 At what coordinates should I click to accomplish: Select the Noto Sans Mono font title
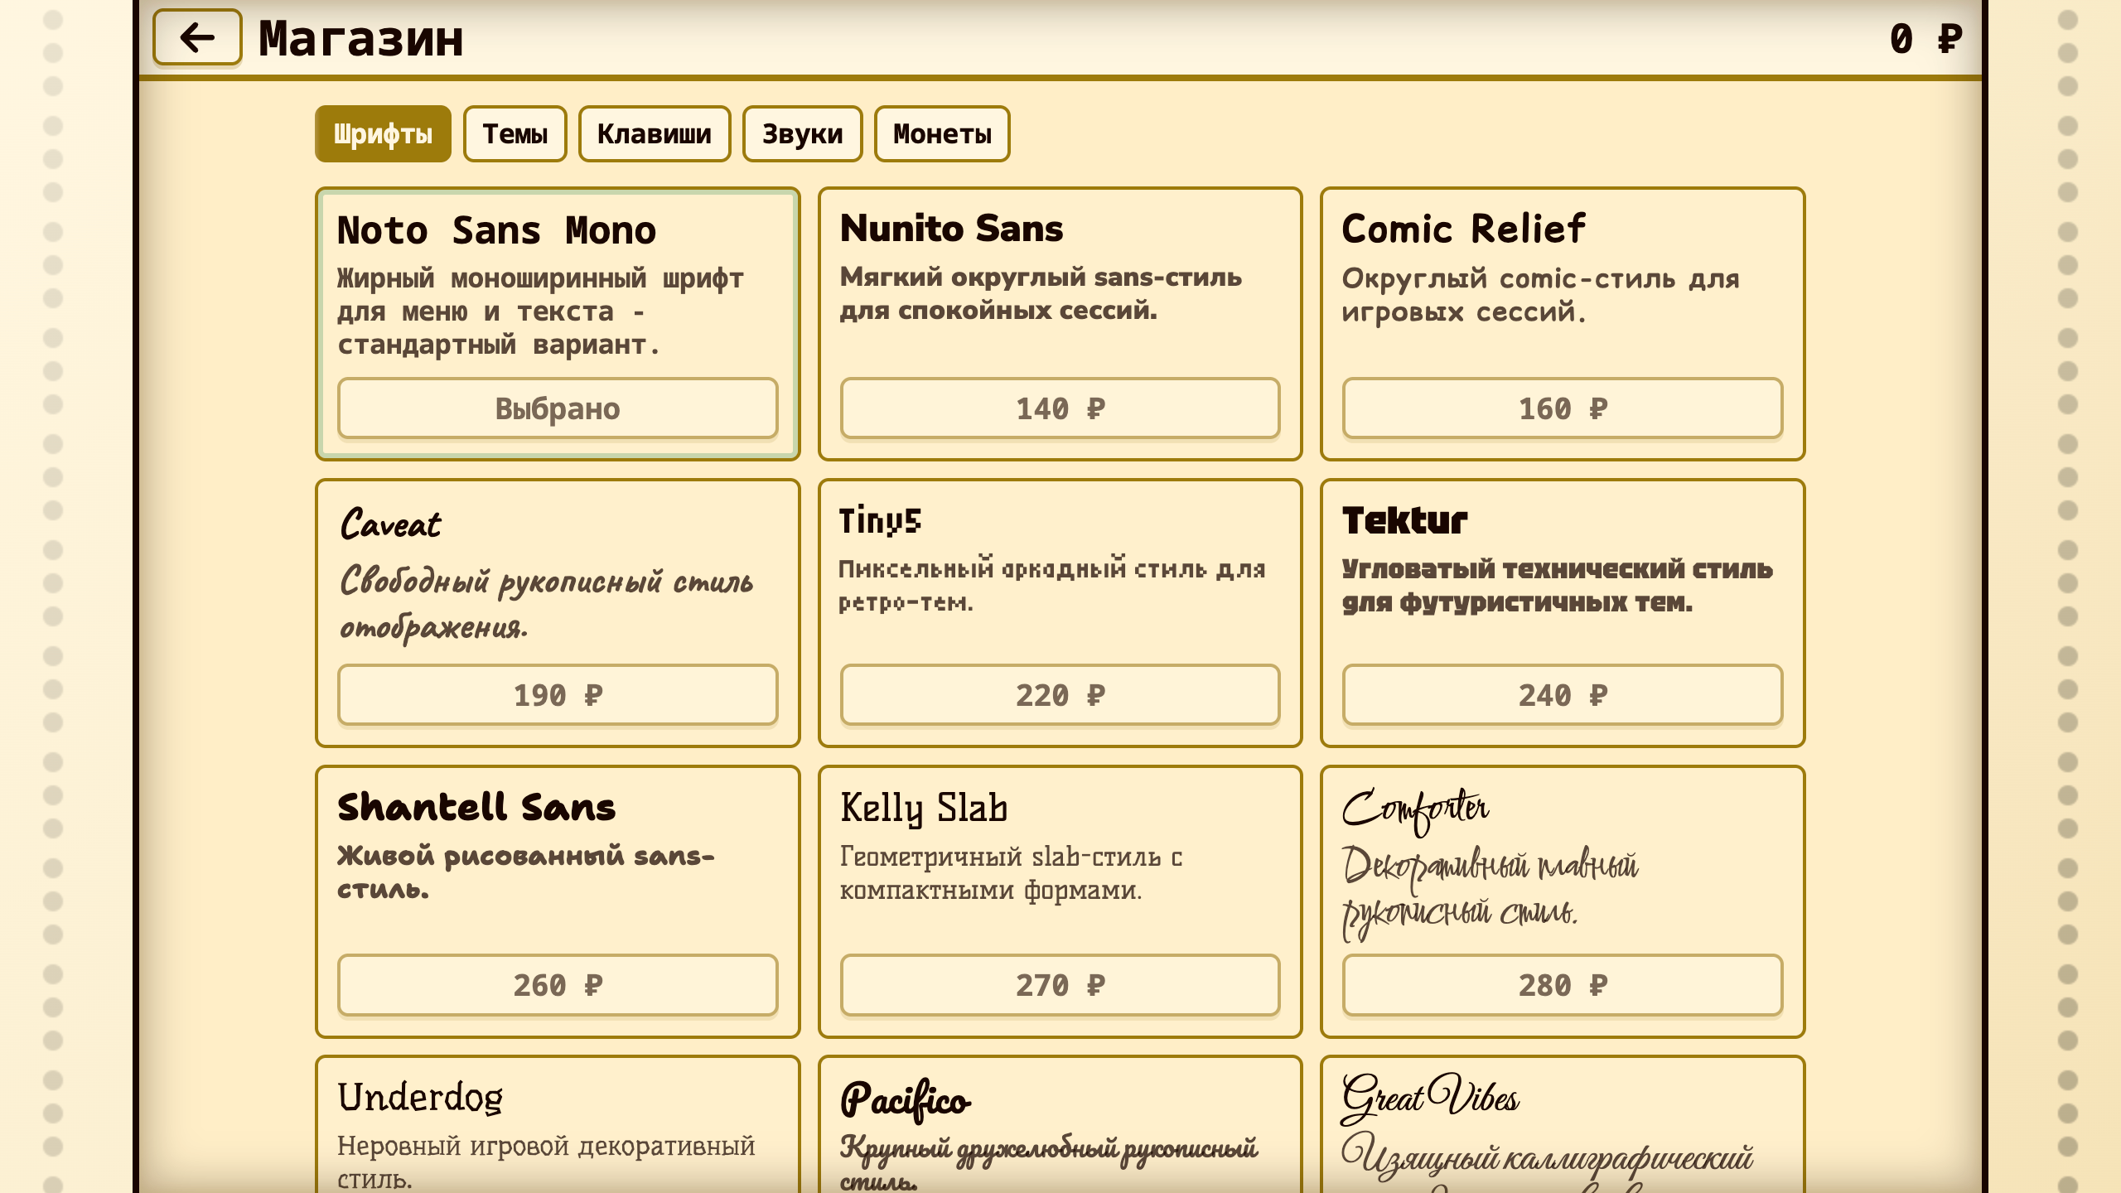(x=496, y=230)
